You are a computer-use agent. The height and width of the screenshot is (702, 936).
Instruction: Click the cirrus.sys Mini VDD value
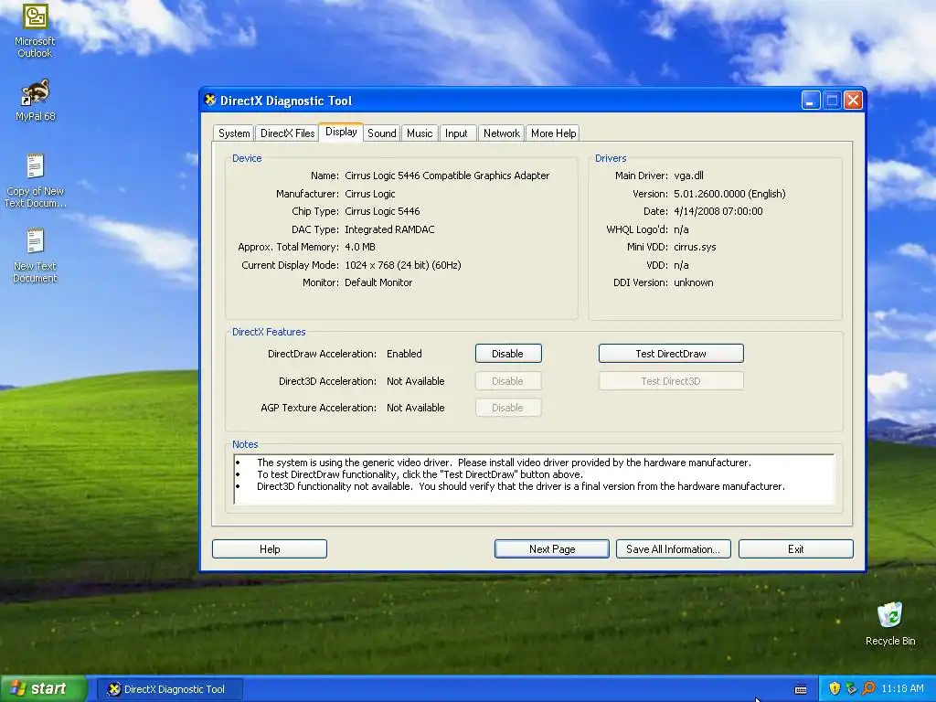tap(695, 247)
